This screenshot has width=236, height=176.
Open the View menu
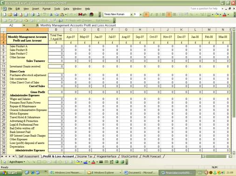(x=26, y=9)
